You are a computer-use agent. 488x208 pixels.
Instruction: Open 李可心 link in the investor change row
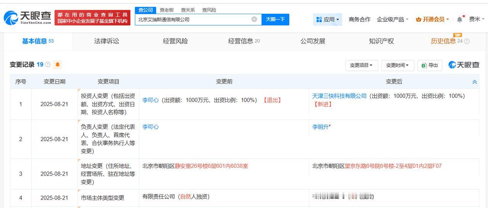point(151,100)
